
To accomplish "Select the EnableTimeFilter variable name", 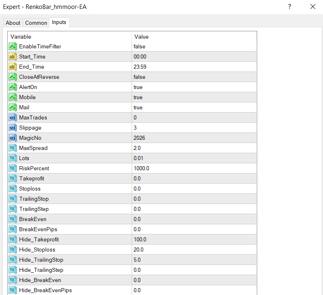I will pyautogui.click(x=40, y=47).
